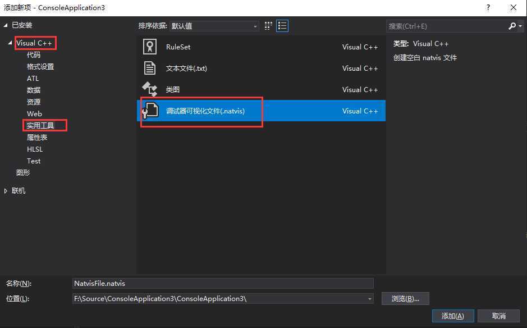Select the 代码 category
This screenshot has height=328, width=527.
[34, 55]
